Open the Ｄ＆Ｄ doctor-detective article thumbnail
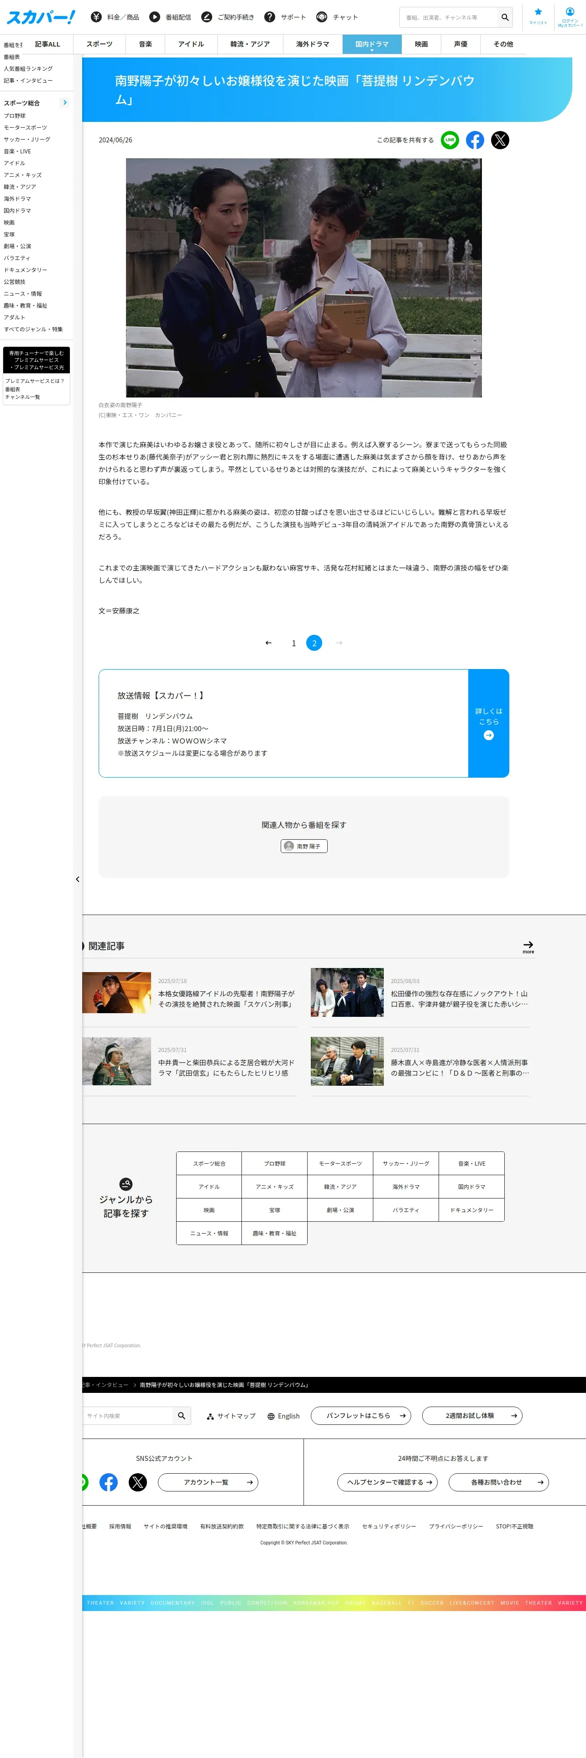 [x=347, y=1061]
